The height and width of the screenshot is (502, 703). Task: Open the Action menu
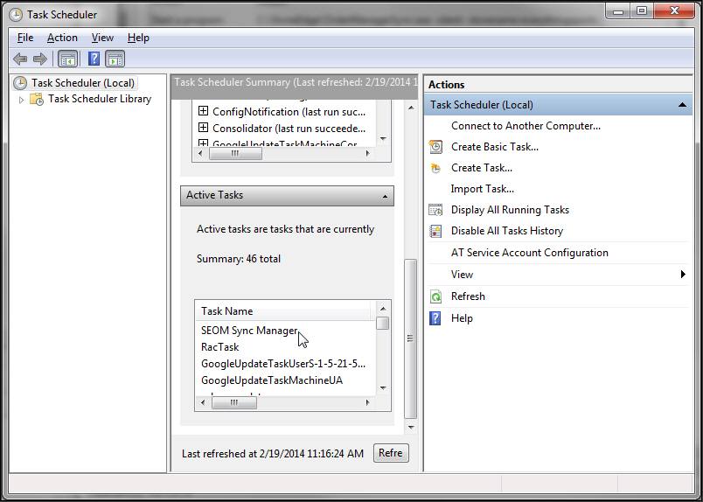pos(62,38)
